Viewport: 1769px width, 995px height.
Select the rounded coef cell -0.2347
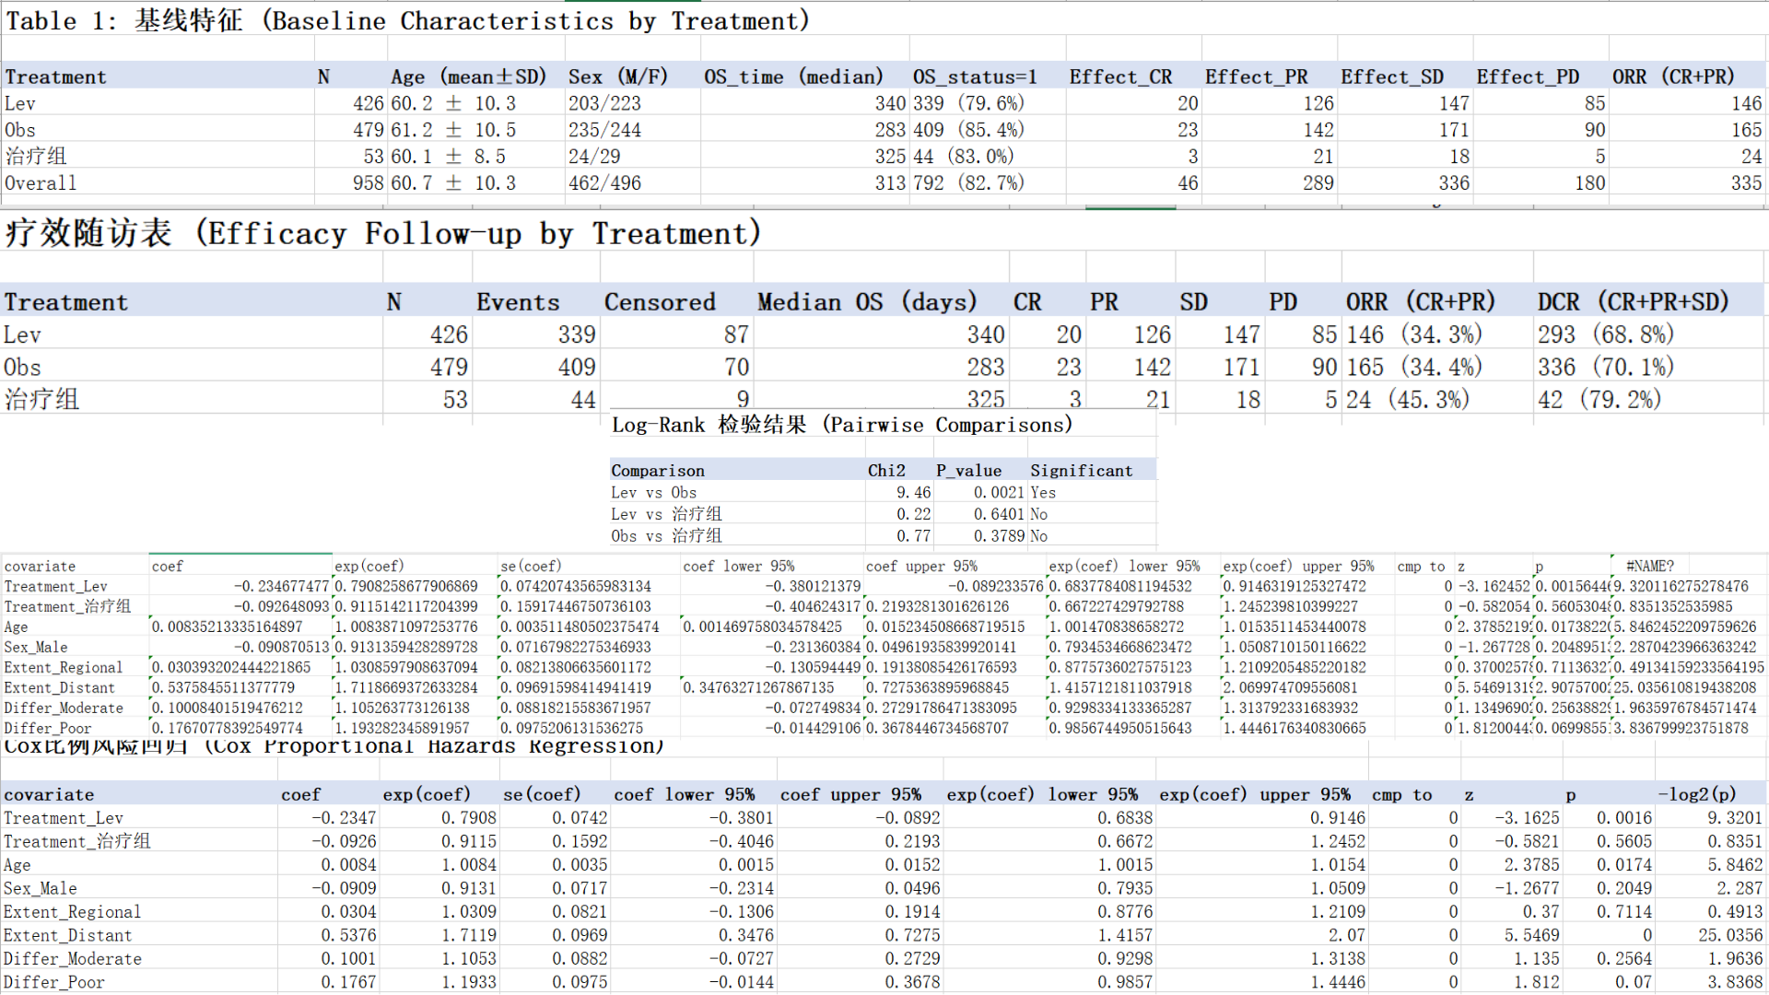pyautogui.click(x=344, y=818)
